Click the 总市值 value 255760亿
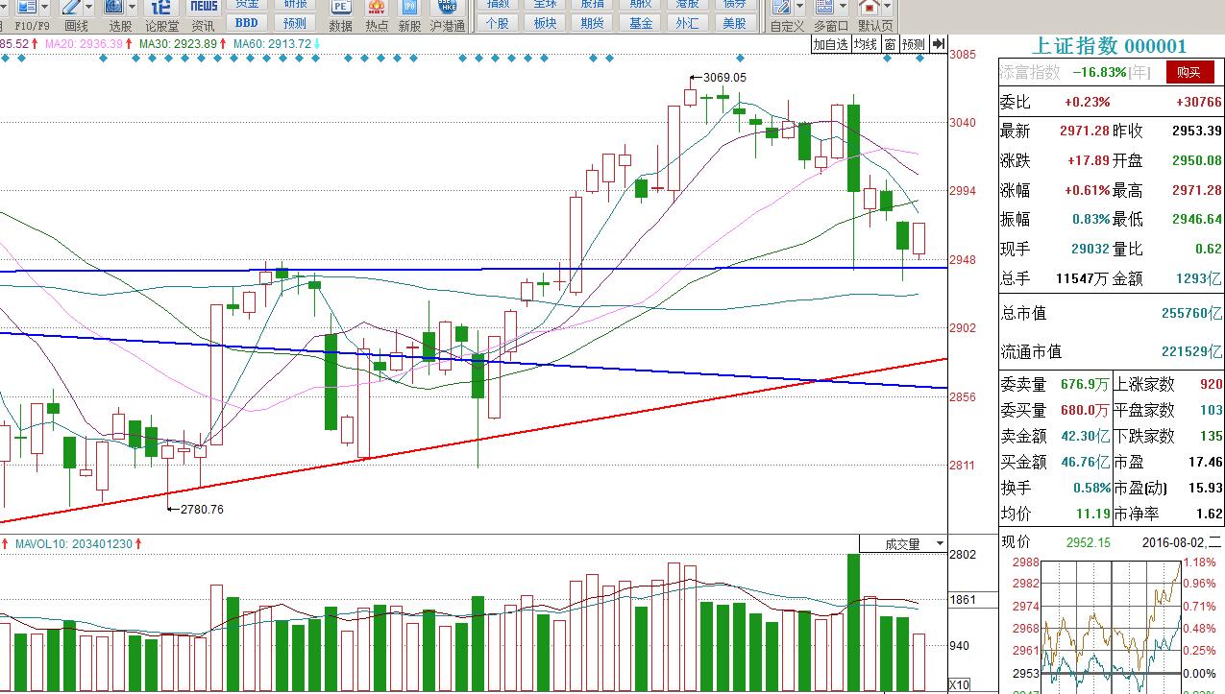 (1191, 313)
